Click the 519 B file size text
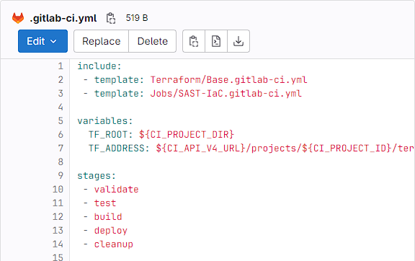This screenshot has width=415, height=261. point(137,18)
